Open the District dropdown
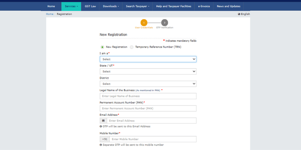Viewport: 301px width, 150px height. pyautogui.click(x=148, y=84)
